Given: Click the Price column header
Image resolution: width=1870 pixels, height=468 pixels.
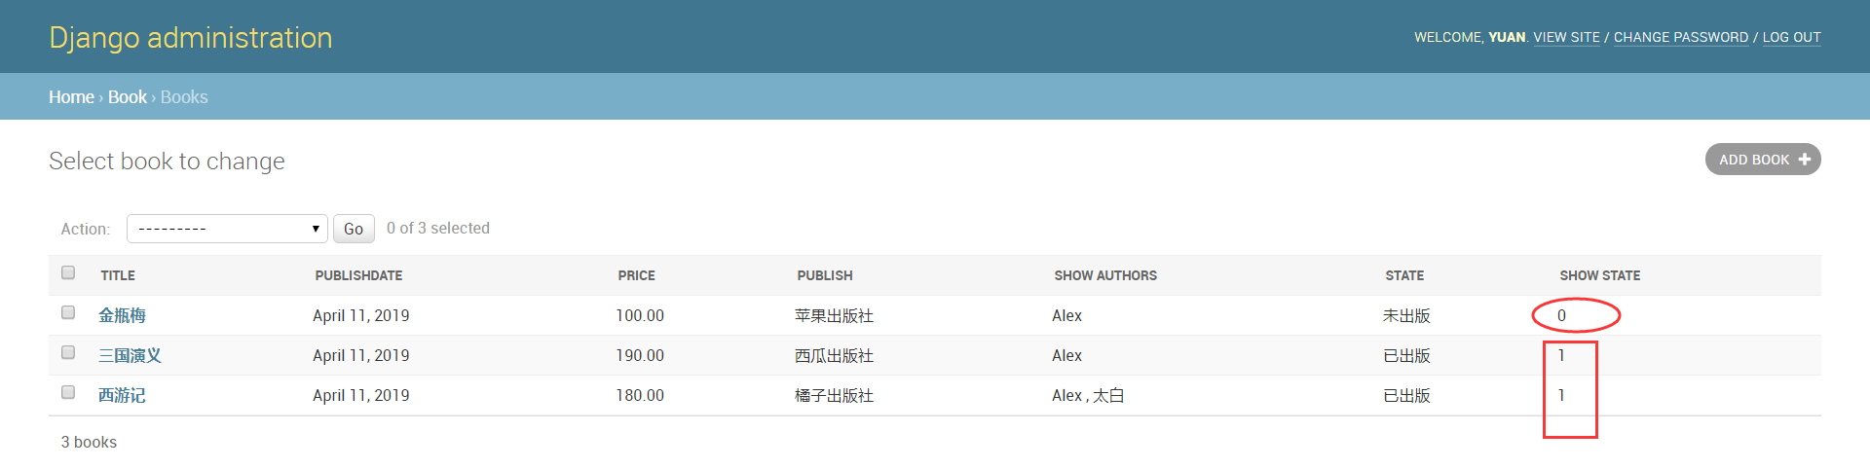Looking at the screenshot, I should pos(636,275).
